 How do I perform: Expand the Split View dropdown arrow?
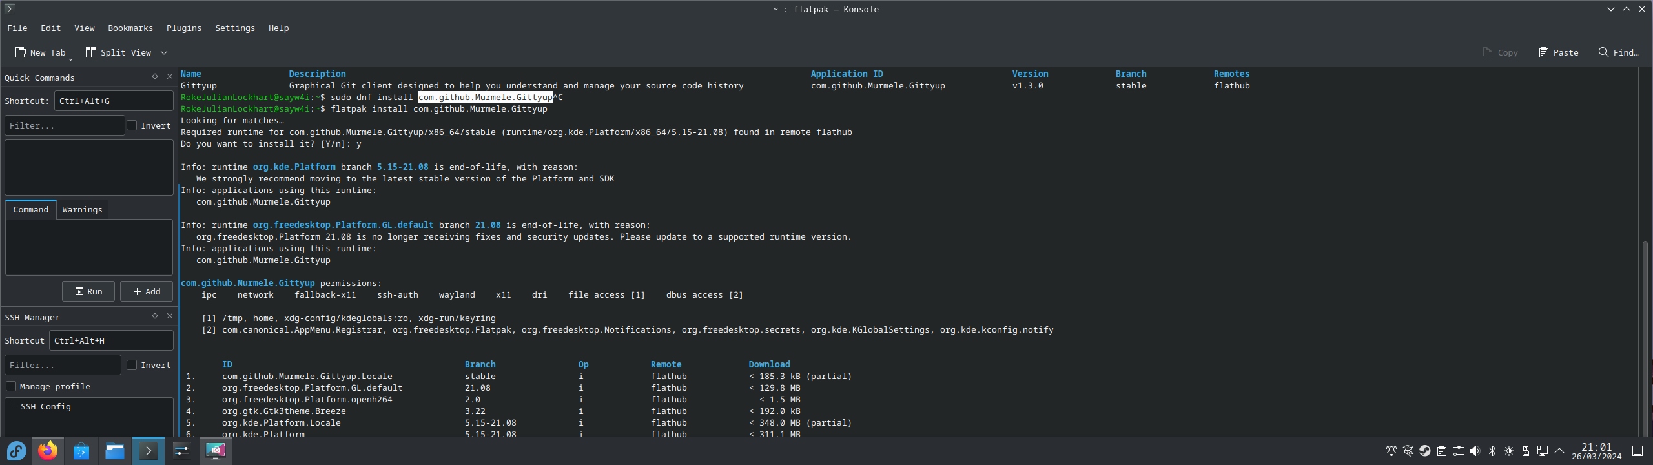[x=164, y=52]
